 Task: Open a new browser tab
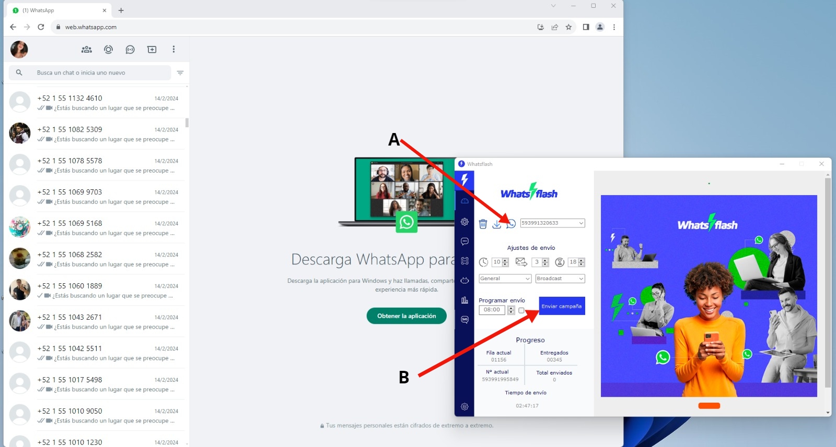(121, 10)
